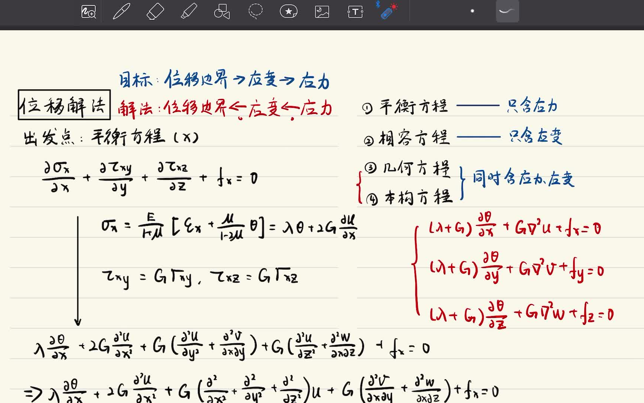This screenshot has width=644, height=403.
Task: Open the zoom writing window tool
Action: [x=89, y=12]
